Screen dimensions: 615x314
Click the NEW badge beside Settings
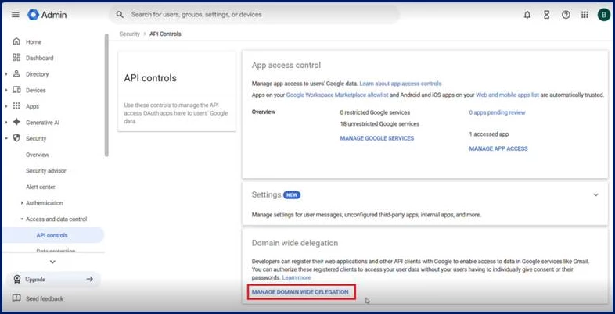(292, 194)
